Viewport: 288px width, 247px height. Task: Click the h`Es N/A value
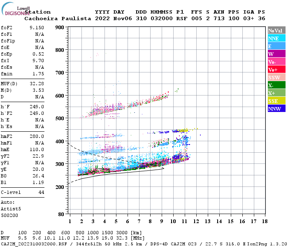pos(39,127)
